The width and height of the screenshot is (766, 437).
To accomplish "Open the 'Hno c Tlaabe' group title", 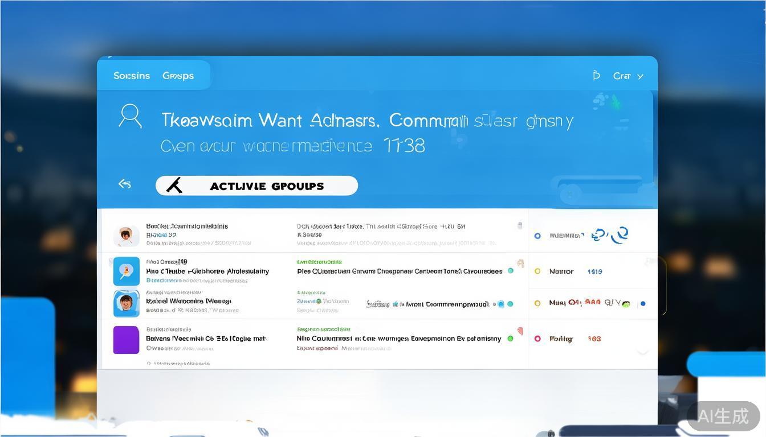I will [x=207, y=271].
